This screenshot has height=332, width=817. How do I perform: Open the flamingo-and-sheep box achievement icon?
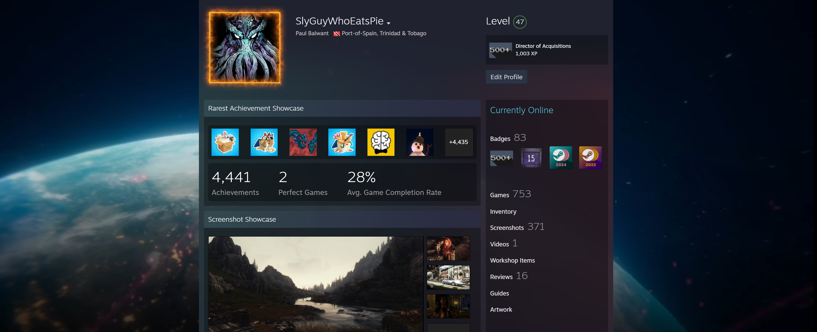tap(225, 142)
